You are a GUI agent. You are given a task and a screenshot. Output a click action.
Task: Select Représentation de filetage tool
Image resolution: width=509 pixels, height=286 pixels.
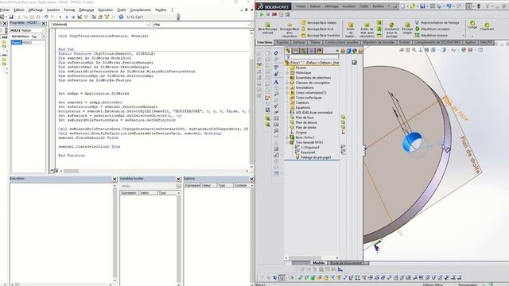(x=437, y=23)
